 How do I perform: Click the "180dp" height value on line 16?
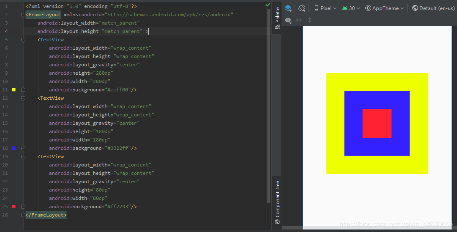coord(103,131)
